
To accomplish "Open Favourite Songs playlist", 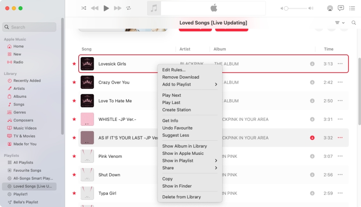I will tap(27, 171).
